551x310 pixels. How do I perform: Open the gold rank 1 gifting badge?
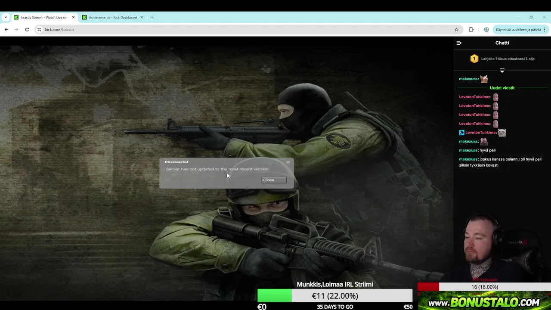474,59
